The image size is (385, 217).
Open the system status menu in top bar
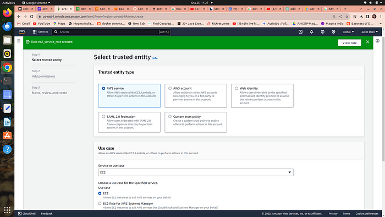point(373,3)
